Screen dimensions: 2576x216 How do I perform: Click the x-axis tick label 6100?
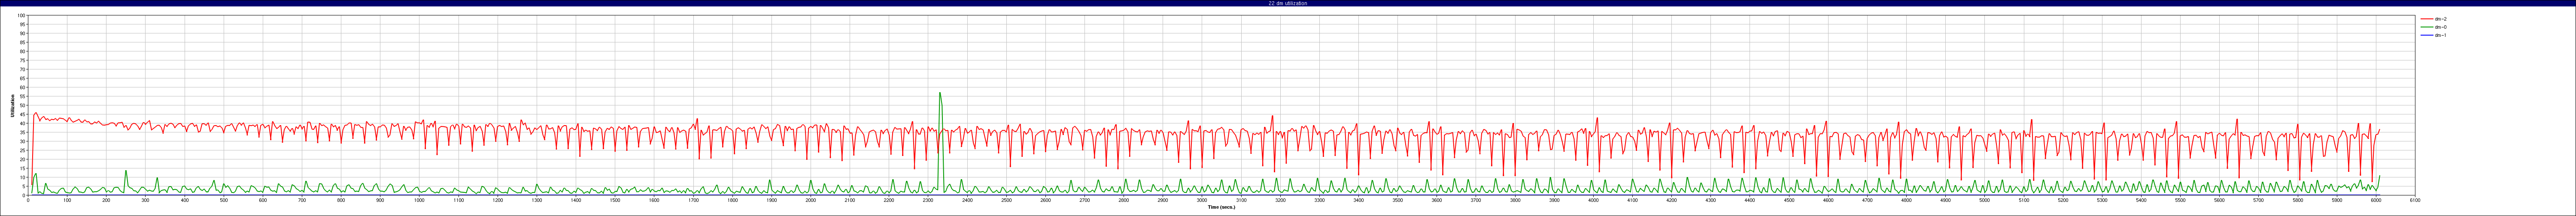coord(2414,200)
